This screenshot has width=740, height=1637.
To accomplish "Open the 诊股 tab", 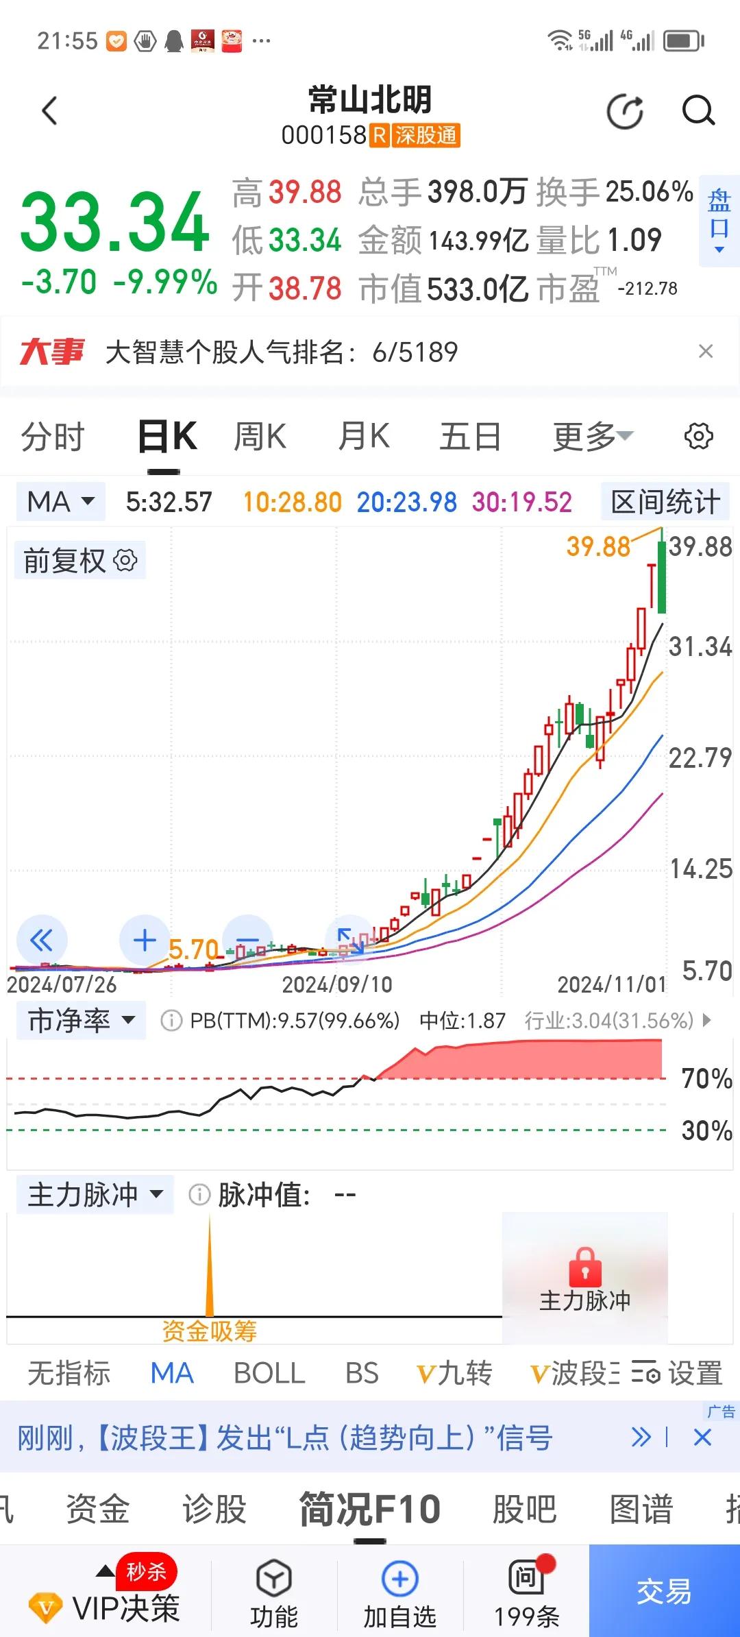I will (214, 1509).
